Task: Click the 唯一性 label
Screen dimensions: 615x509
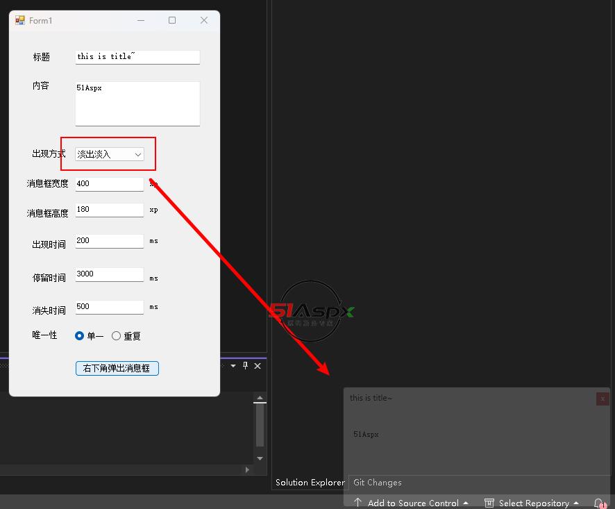Action: (44, 335)
